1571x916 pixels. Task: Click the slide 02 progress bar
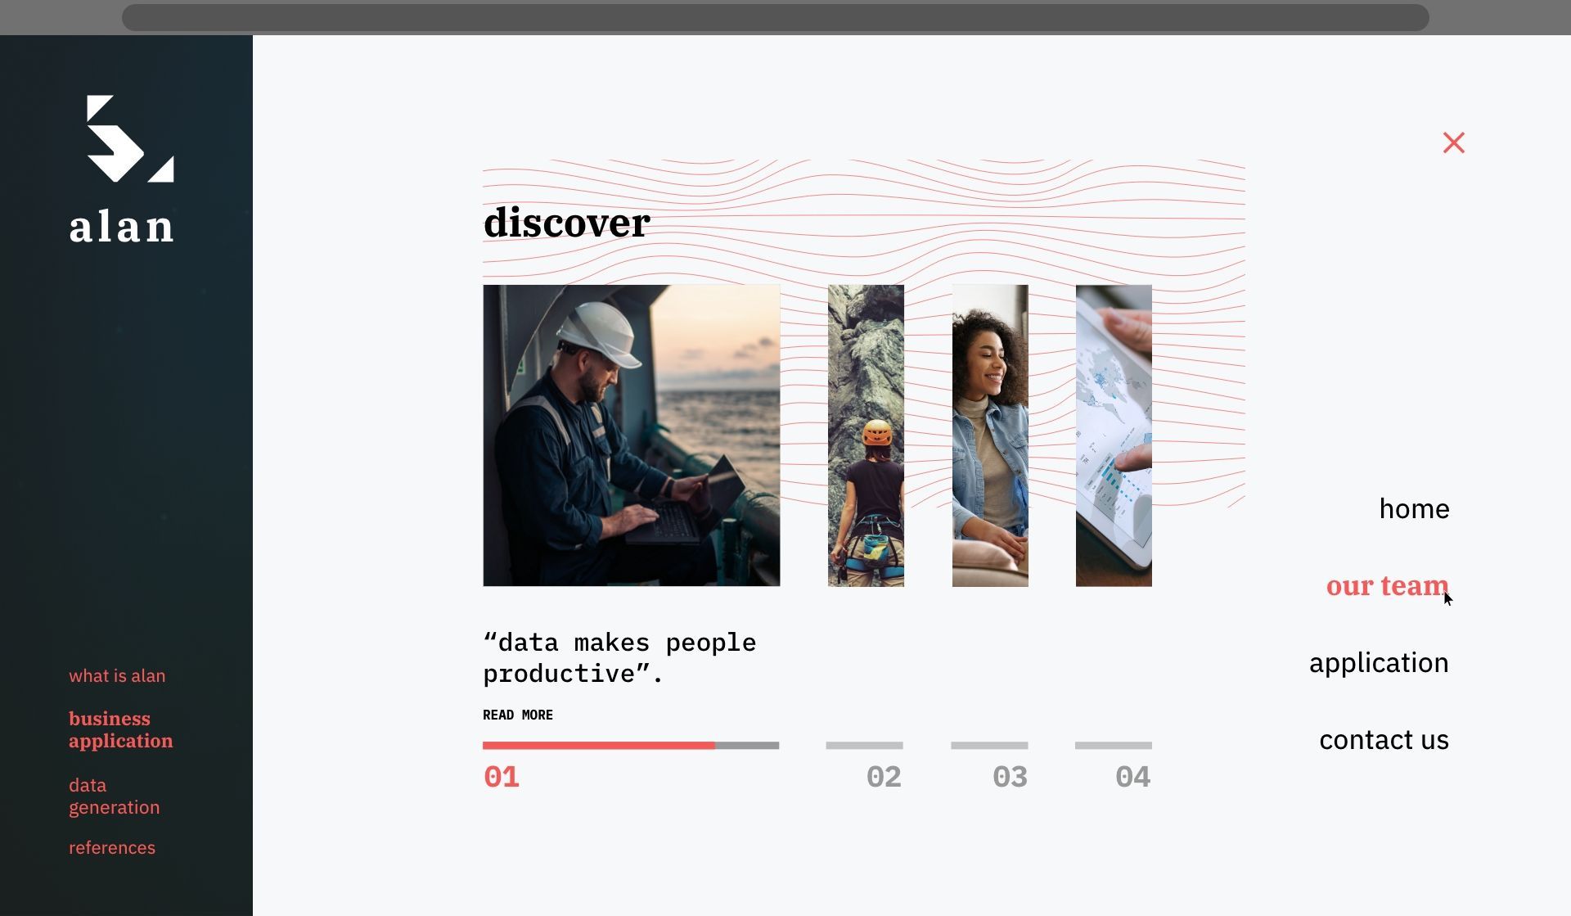pos(864,746)
